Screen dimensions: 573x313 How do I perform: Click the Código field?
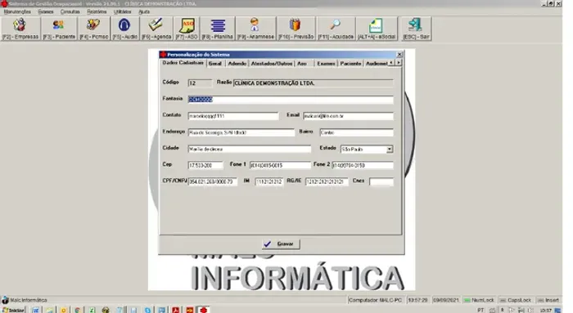click(200, 83)
